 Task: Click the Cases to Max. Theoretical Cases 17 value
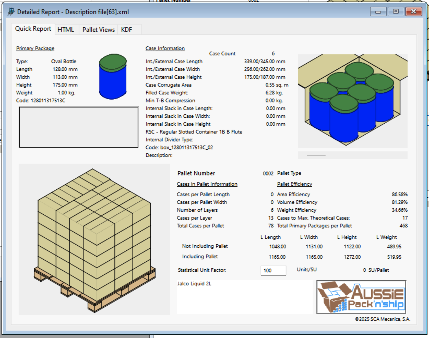405,218
